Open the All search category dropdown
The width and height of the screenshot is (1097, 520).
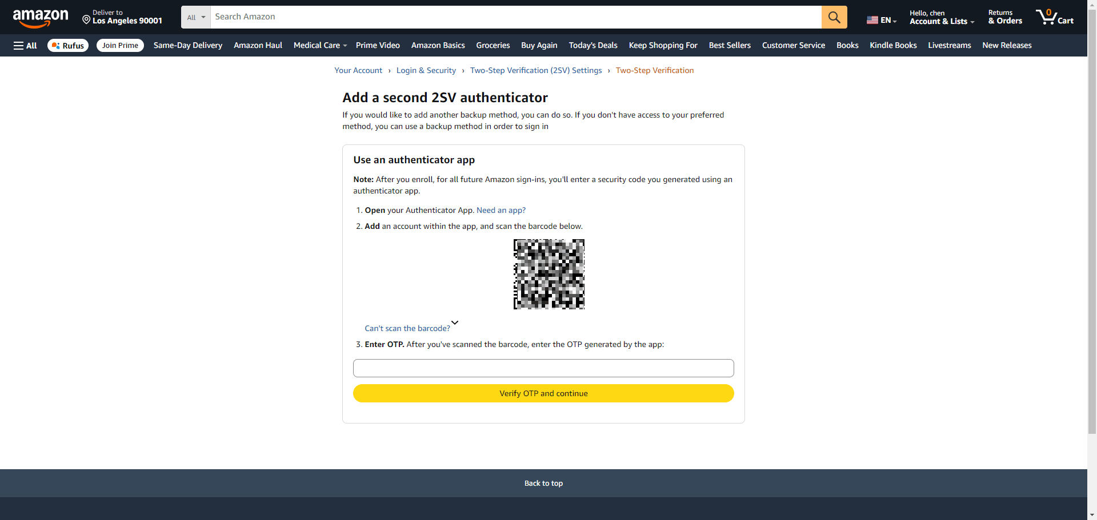196,17
